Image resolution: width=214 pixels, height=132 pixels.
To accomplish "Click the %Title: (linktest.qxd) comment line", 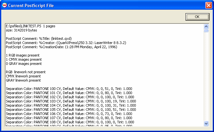I will pyautogui.click(x=39, y=39).
